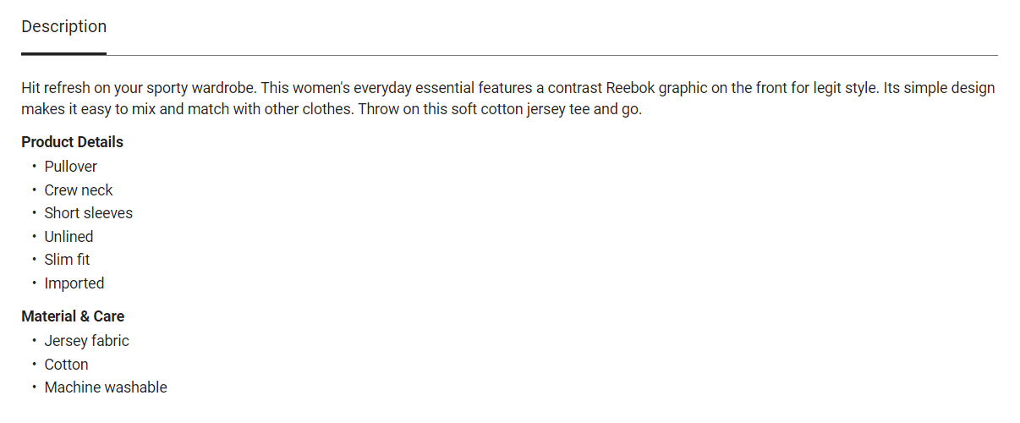
Task: Open the Description tab
Action: click(64, 27)
